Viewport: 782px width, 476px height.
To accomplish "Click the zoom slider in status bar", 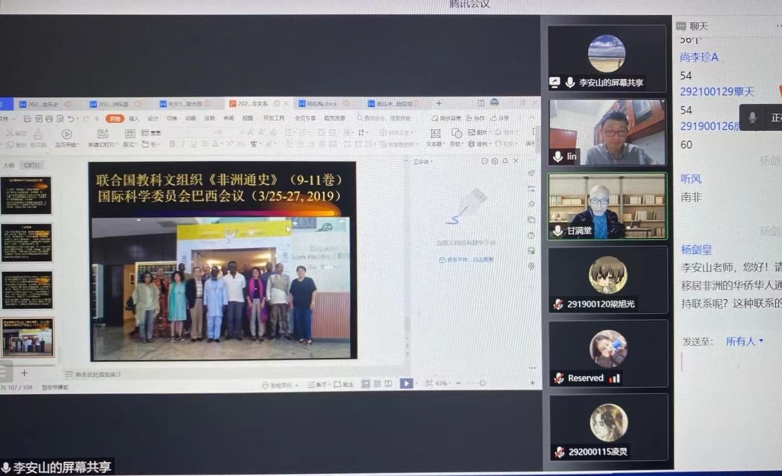I will (x=482, y=384).
